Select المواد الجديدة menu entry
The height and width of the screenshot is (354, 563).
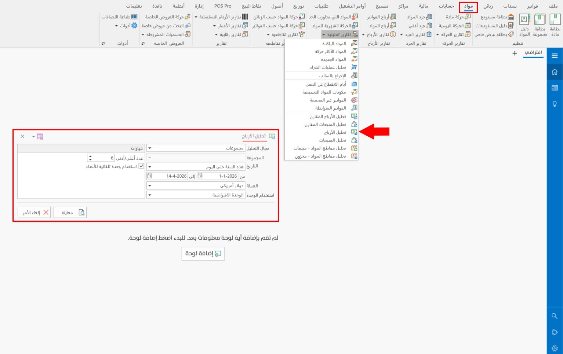coord(322,59)
